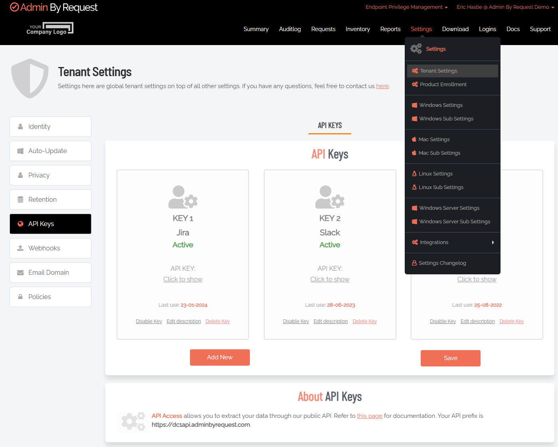This screenshot has height=447, width=558.
Task: Click the Linux Settings penguin icon
Action: click(414, 174)
